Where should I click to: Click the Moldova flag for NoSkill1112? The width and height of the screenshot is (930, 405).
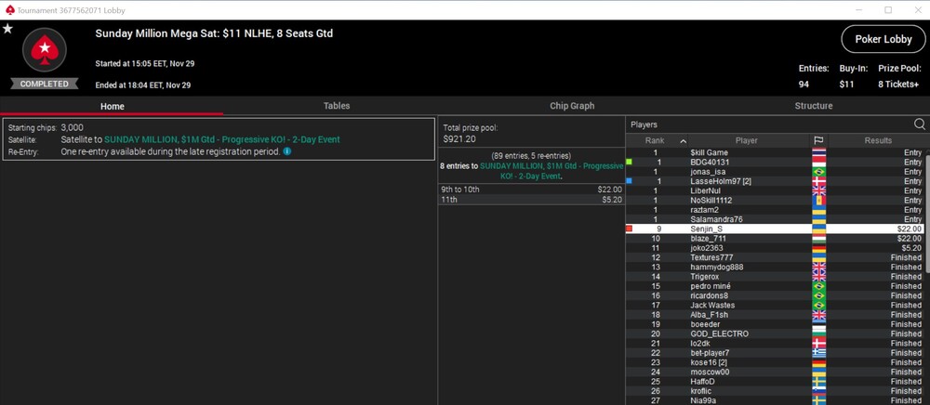tap(818, 200)
